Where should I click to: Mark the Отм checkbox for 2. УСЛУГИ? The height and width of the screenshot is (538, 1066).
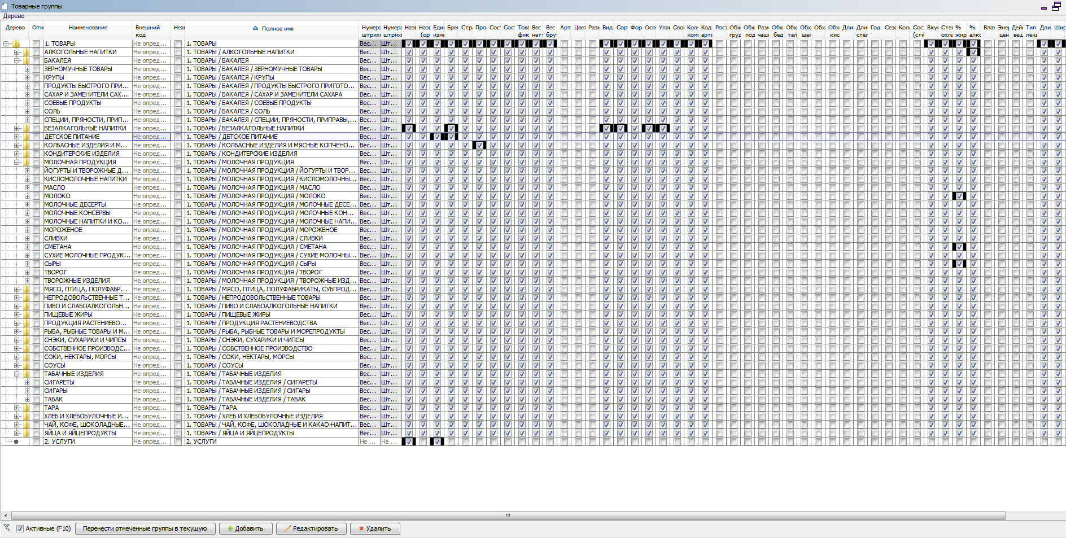pyautogui.click(x=37, y=441)
